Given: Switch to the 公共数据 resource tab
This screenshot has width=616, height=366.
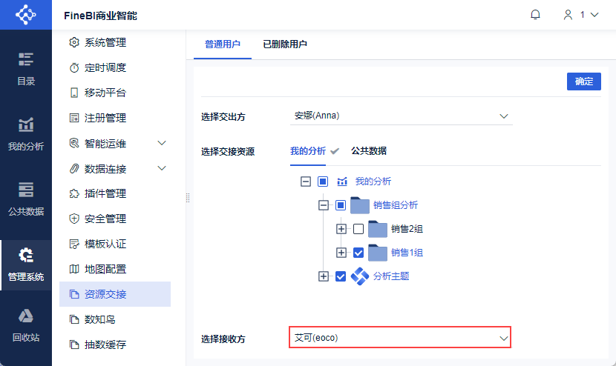Looking at the screenshot, I should 369,151.
